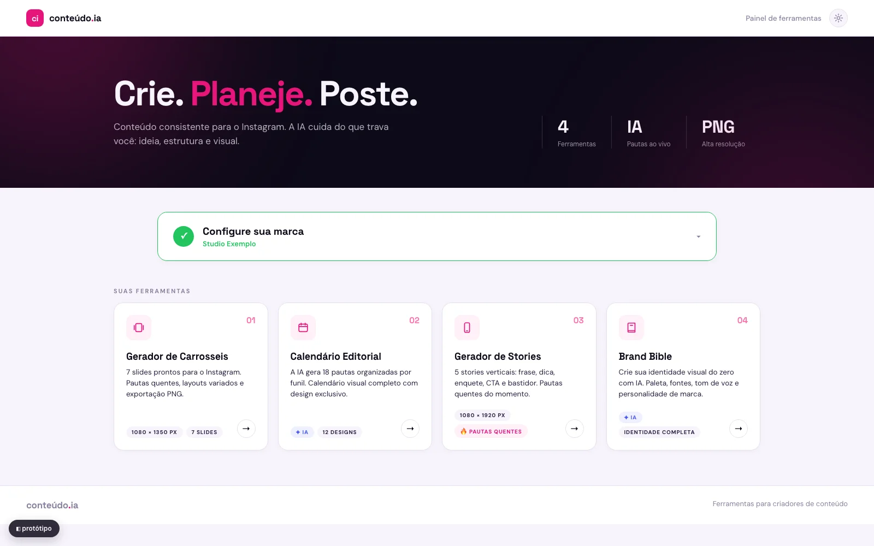Click the hero stat 'IA Pautas ao vivo'
This screenshot has height=546, width=874.
[x=648, y=133]
